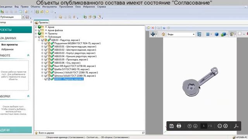
Task: Click the red X icon above 3D viewer
Action: (x=153, y=28)
